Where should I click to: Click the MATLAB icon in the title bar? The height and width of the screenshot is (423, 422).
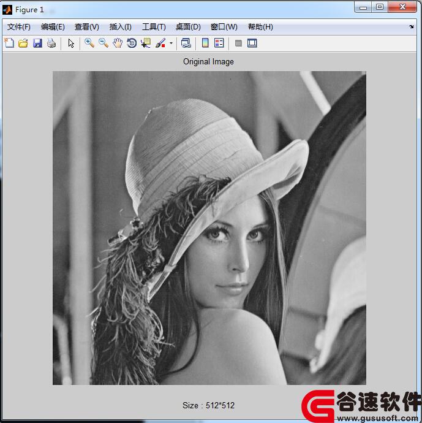(x=7, y=10)
